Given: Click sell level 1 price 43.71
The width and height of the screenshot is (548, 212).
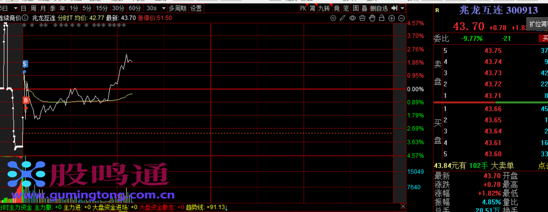Looking at the screenshot, I should (493, 96).
